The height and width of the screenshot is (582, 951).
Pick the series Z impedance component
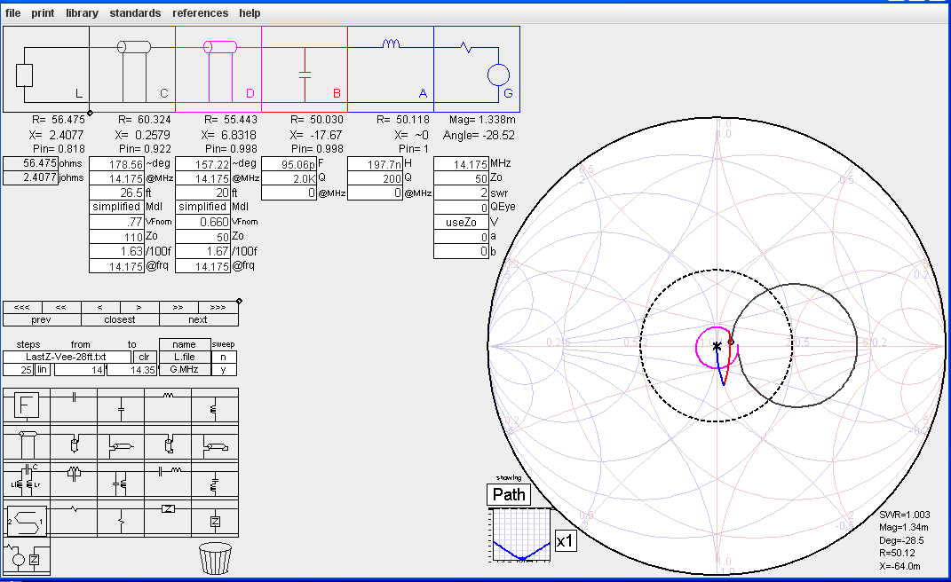pos(168,520)
